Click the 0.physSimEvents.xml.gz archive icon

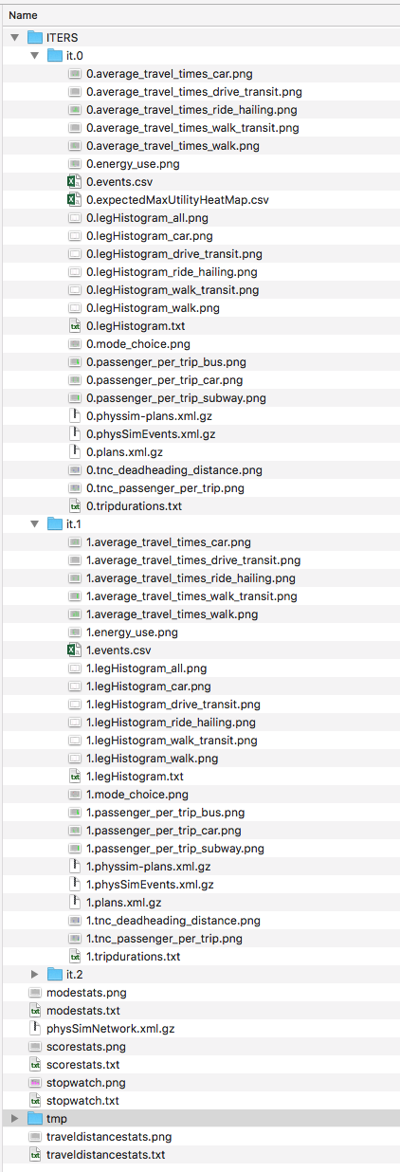75,434
